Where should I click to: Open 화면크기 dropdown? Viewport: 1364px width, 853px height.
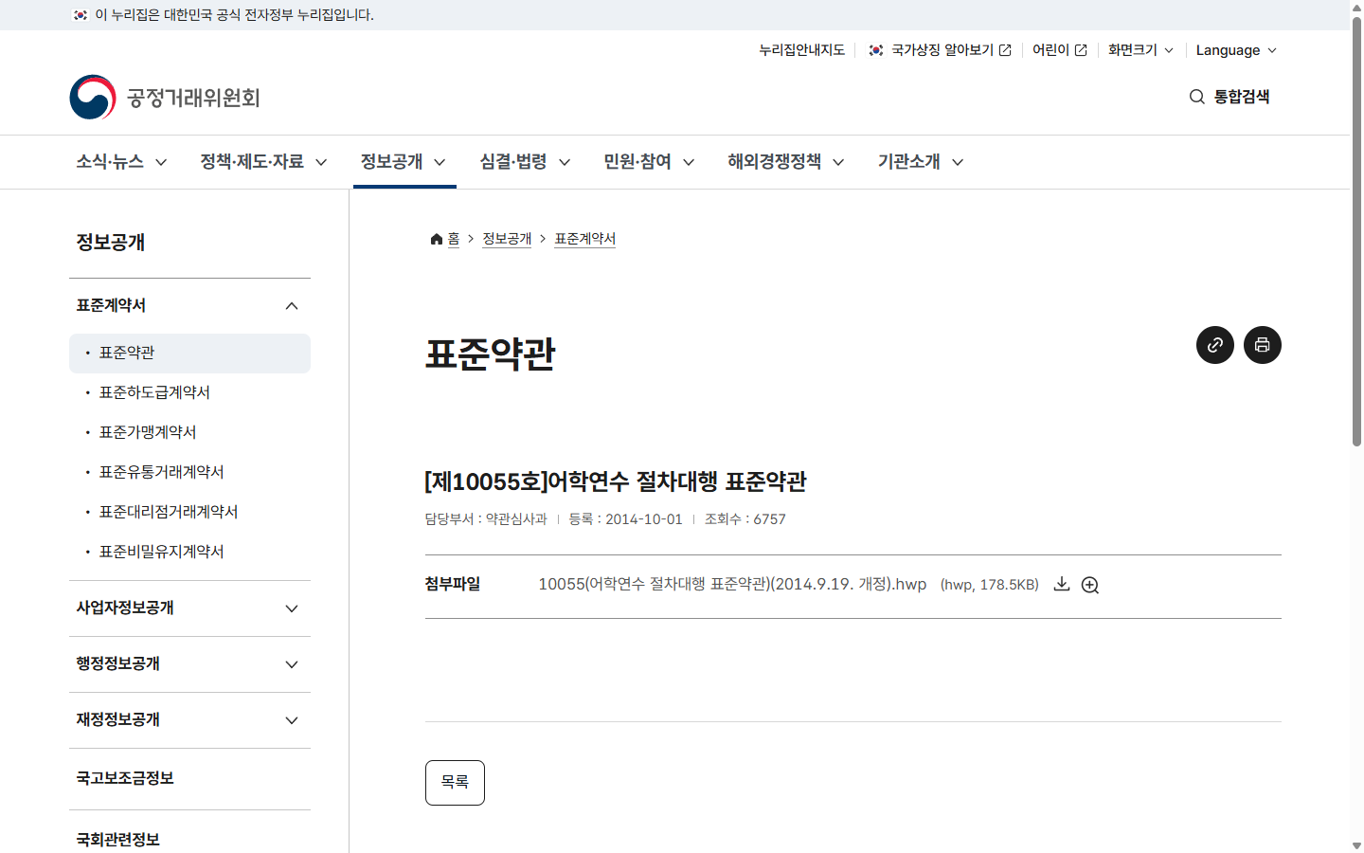1140,50
